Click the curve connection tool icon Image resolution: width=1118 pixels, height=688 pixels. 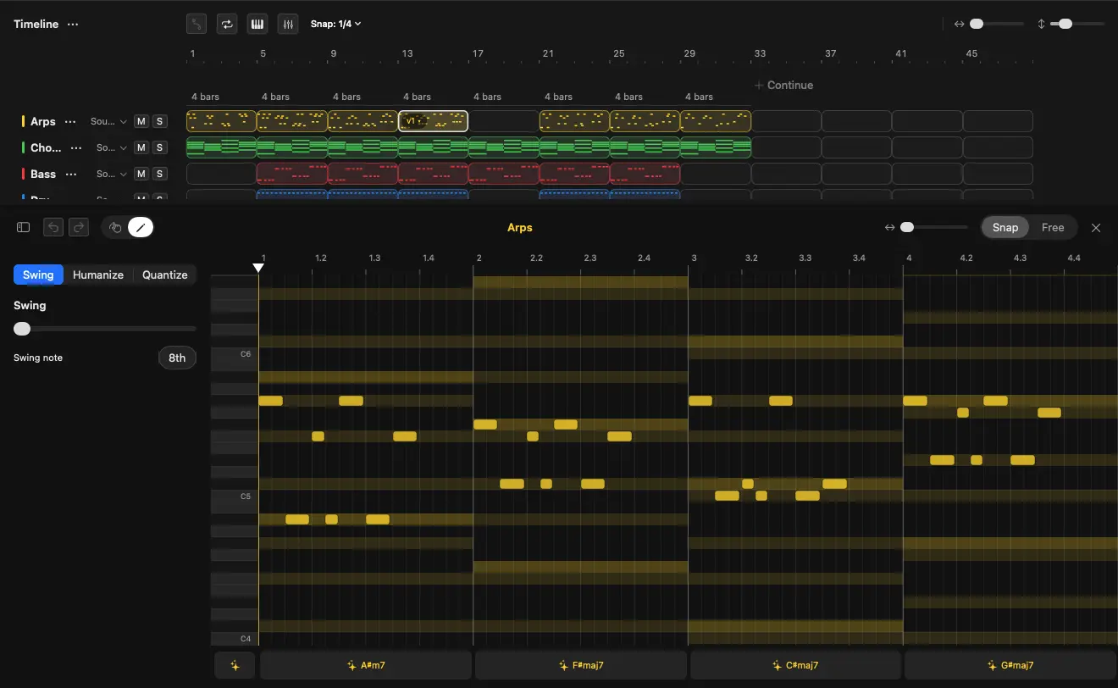pos(196,24)
